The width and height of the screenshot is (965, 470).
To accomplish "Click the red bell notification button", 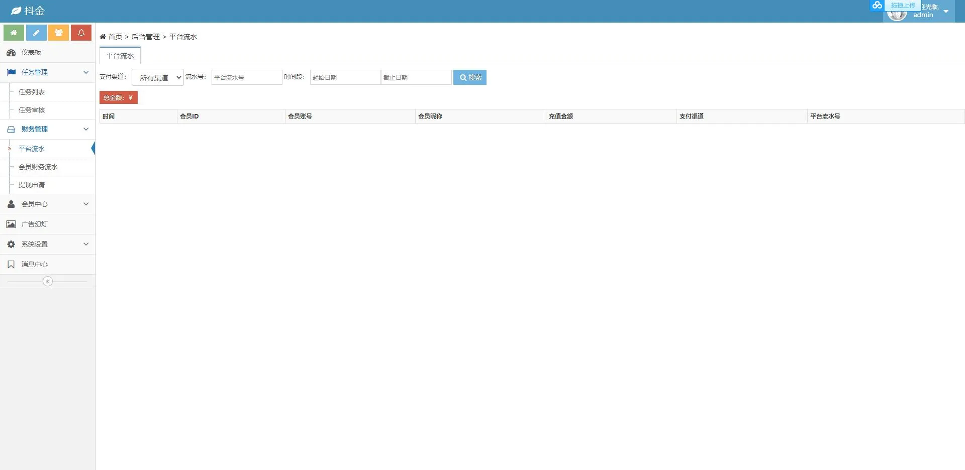I will [81, 33].
